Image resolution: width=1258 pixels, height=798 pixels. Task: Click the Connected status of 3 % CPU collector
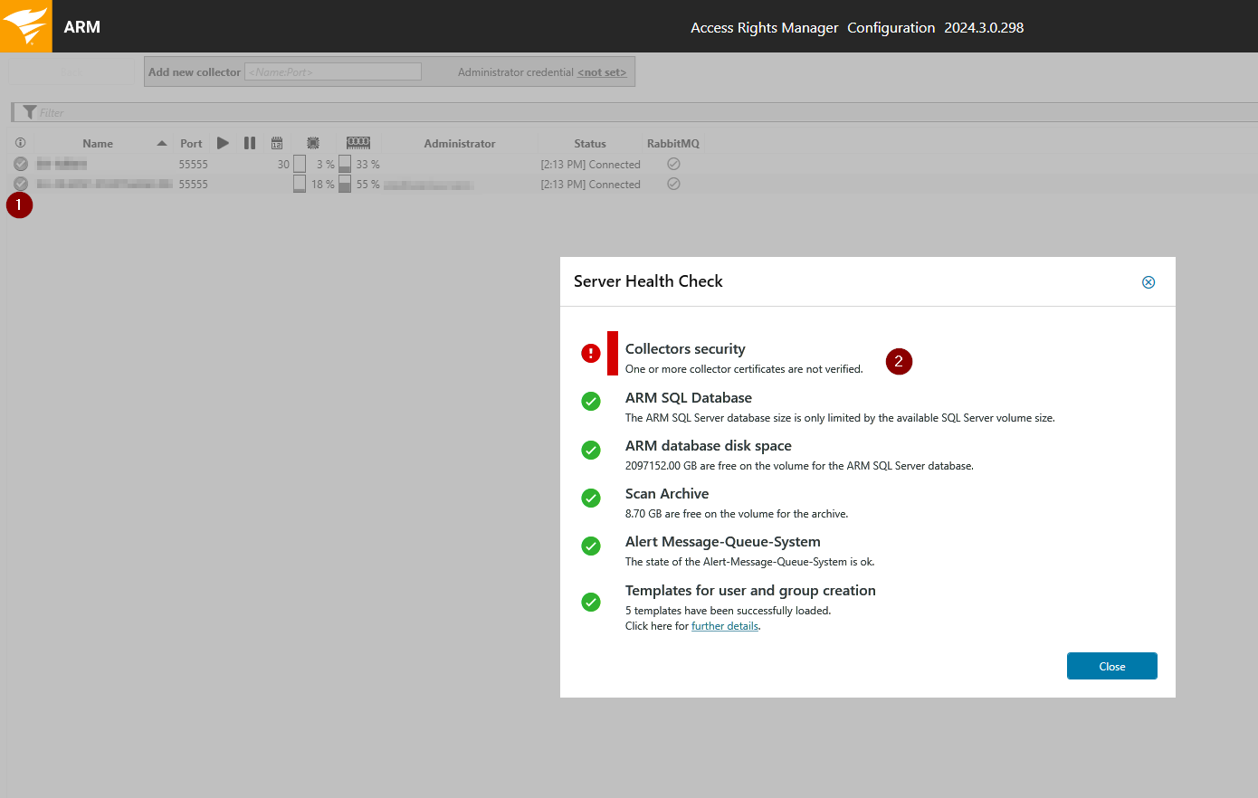[590, 164]
